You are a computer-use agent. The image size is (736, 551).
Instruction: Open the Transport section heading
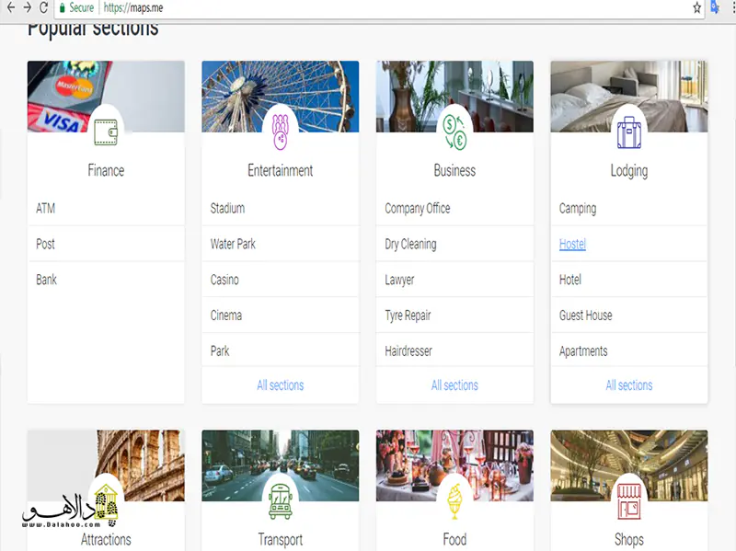[x=281, y=540]
